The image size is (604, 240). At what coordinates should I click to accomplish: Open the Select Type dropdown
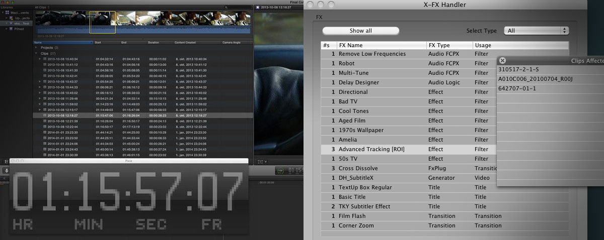tap(537, 31)
